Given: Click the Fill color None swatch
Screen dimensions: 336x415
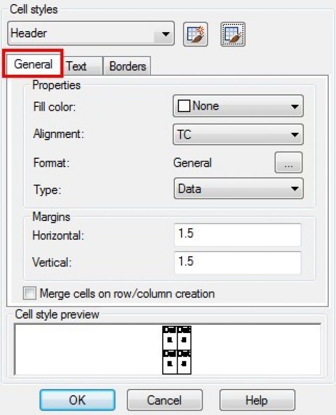Looking at the screenshot, I should pyautogui.click(x=184, y=106).
